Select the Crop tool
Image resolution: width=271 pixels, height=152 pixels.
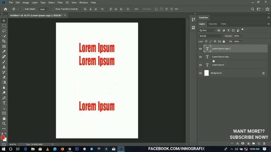pyautogui.click(x=4, y=41)
